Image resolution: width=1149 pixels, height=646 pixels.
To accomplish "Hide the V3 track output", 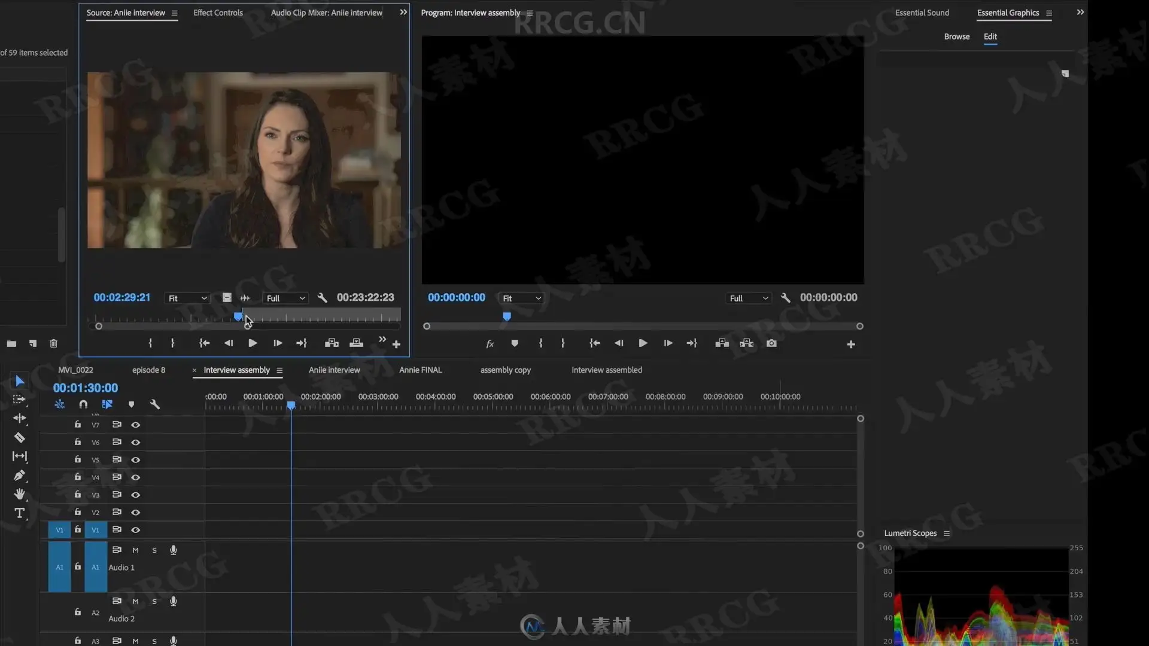I will (136, 495).
